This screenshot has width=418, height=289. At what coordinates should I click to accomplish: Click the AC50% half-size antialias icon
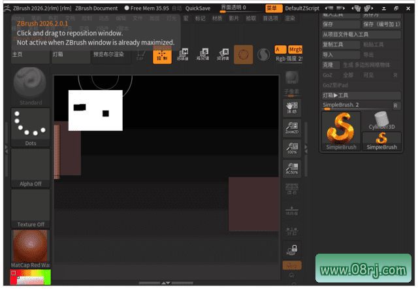[292, 169]
